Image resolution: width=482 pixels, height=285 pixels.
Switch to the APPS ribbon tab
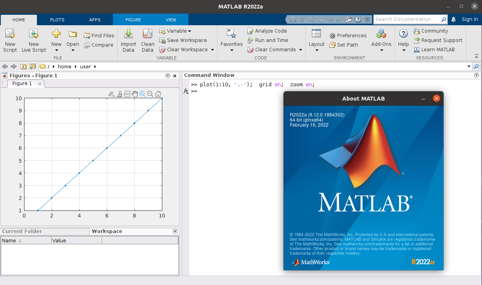[x=95, y=20]
